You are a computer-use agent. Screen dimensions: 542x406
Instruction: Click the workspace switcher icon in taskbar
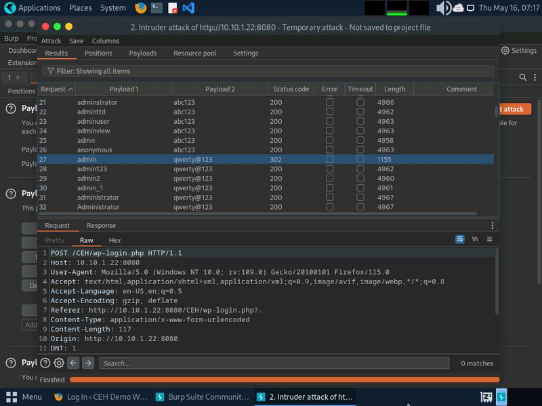point(486,397)
